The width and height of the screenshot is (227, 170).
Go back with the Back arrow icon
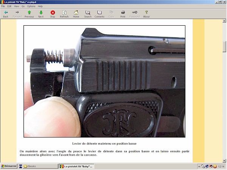pyautogui.click(x=6, y=12)
